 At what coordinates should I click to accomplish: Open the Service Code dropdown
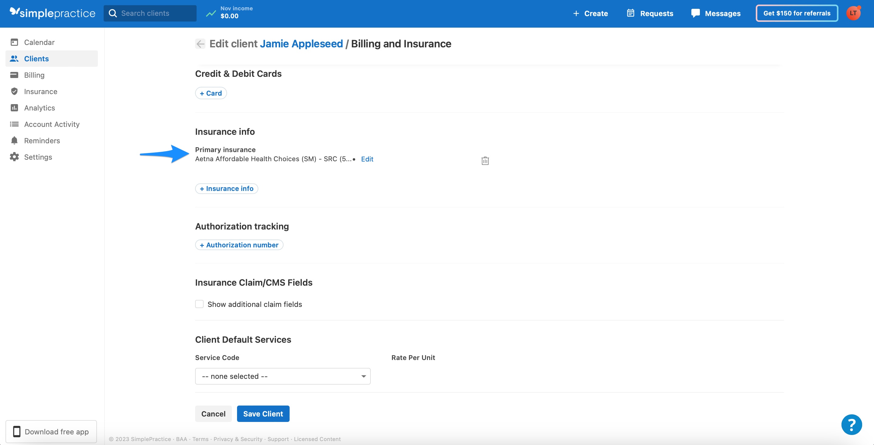point(283,376)
